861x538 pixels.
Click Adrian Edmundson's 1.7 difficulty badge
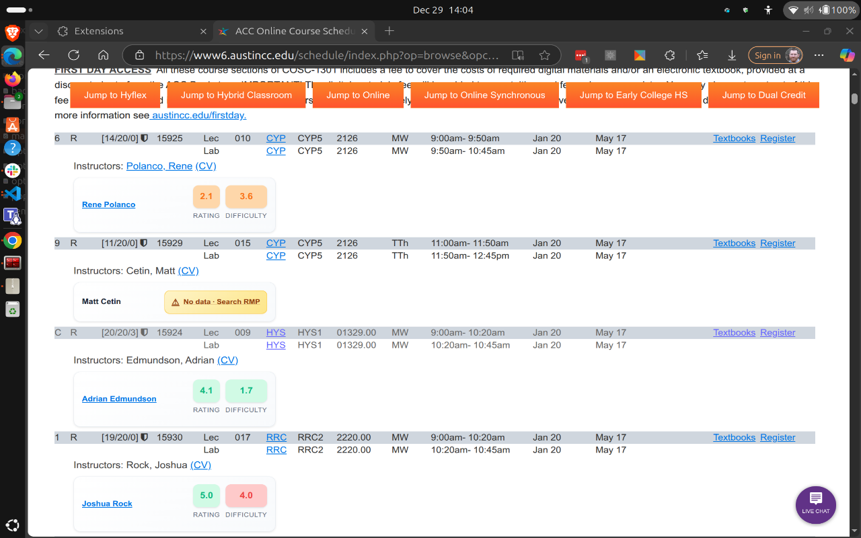tap(246, 391)
